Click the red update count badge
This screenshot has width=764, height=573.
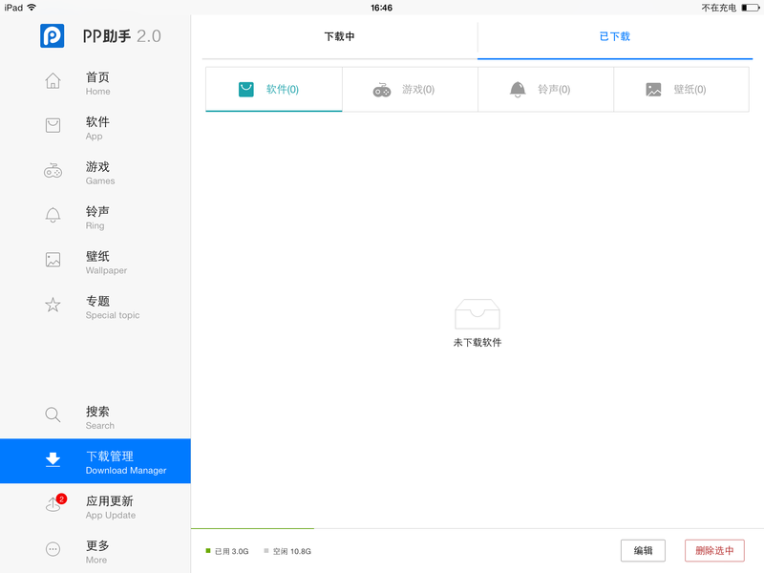tap(61, 499)
